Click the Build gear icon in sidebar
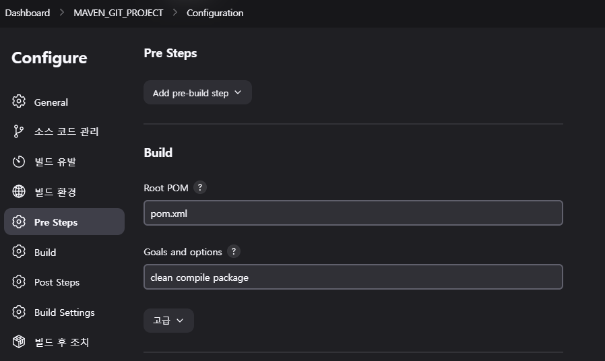 (18, 251)
